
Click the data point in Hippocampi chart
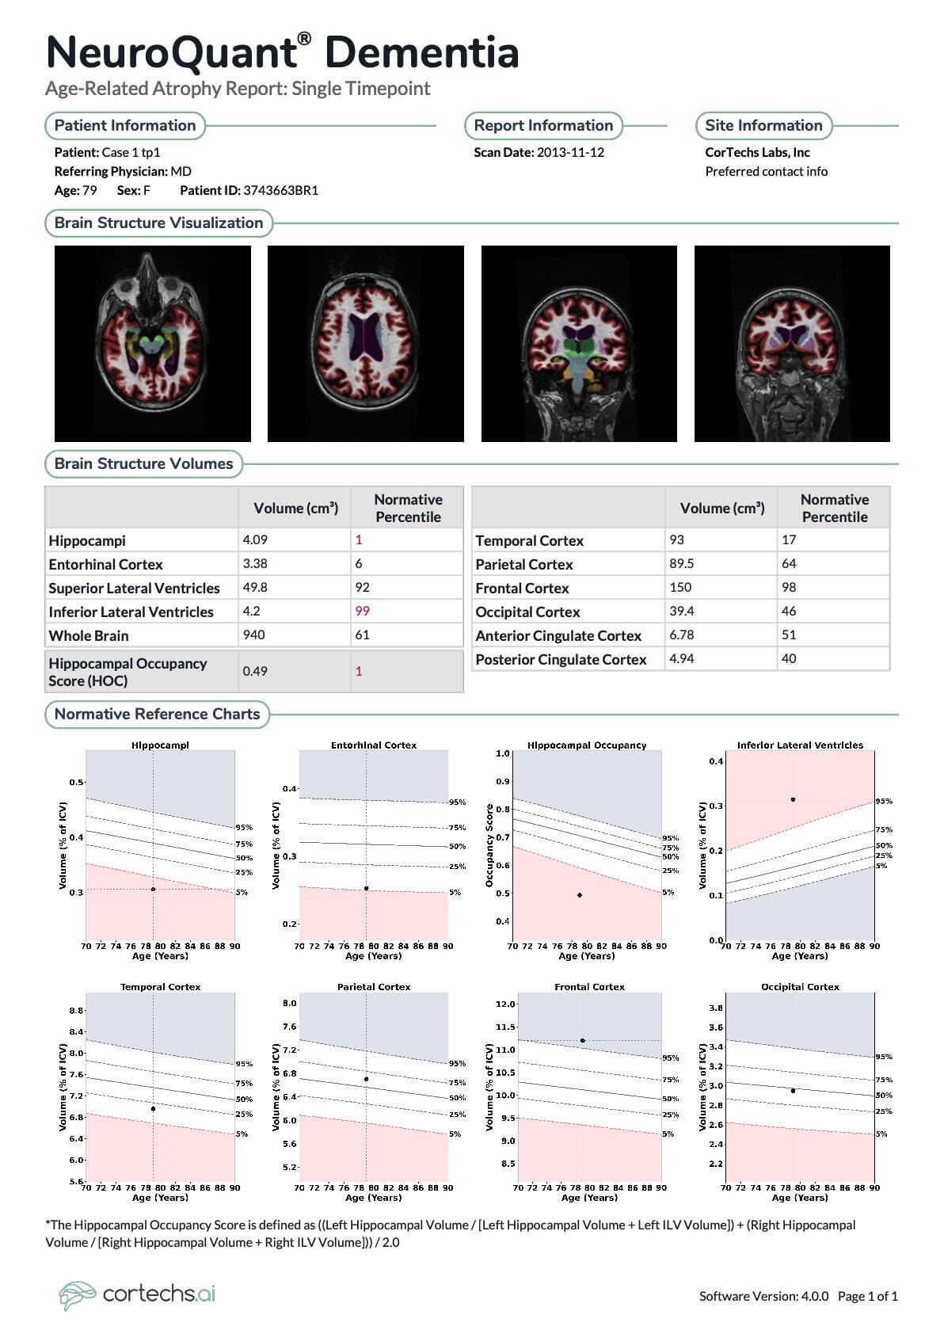click(153, 889)
